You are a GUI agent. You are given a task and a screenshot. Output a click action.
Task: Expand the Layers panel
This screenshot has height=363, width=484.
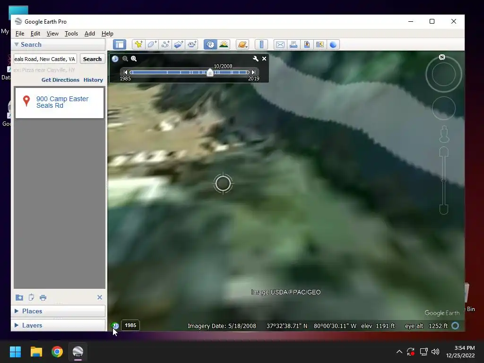(17, 325)
